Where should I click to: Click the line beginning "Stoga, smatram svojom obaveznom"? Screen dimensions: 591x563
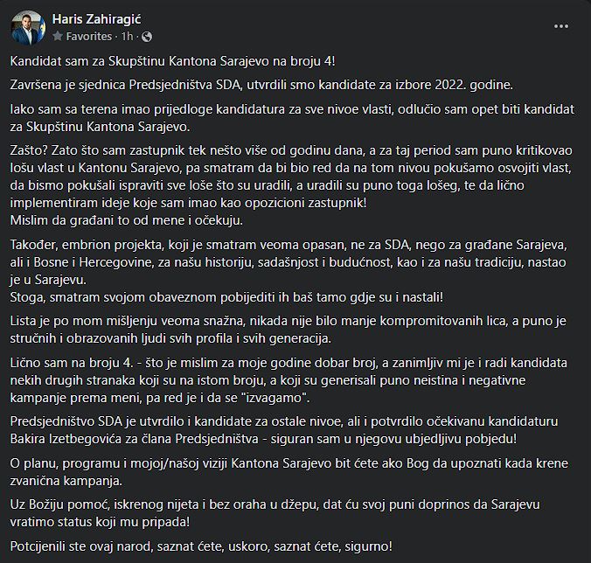pos(226,297)
